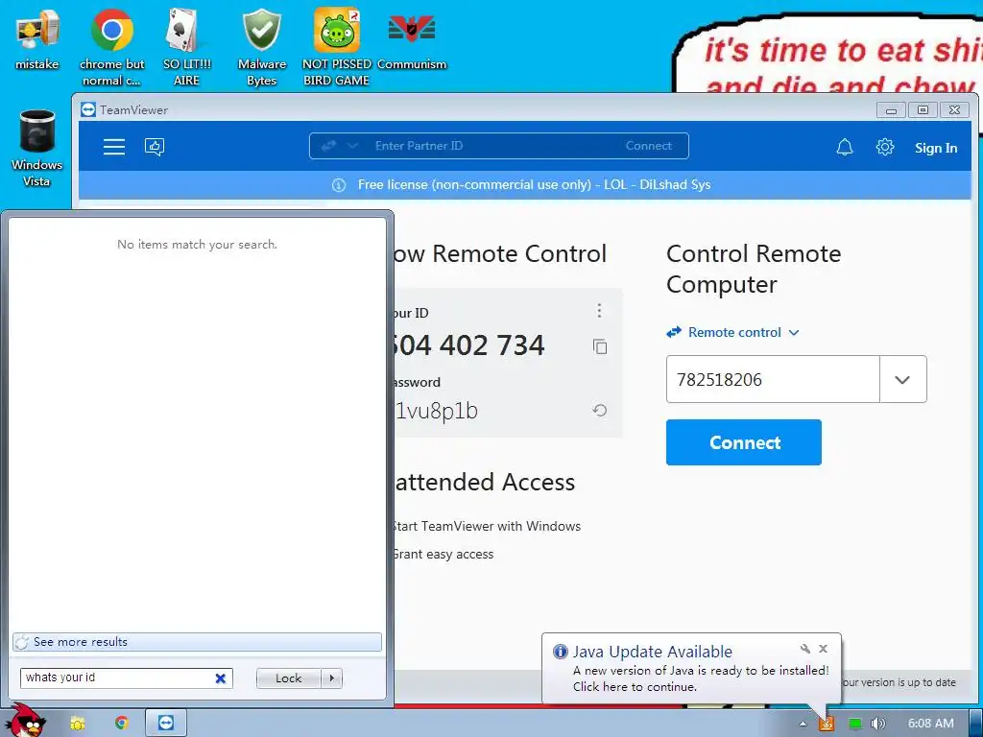Click See more results

pos(197,642)
